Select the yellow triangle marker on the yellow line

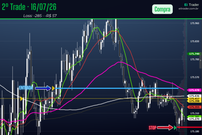(22, 99)
